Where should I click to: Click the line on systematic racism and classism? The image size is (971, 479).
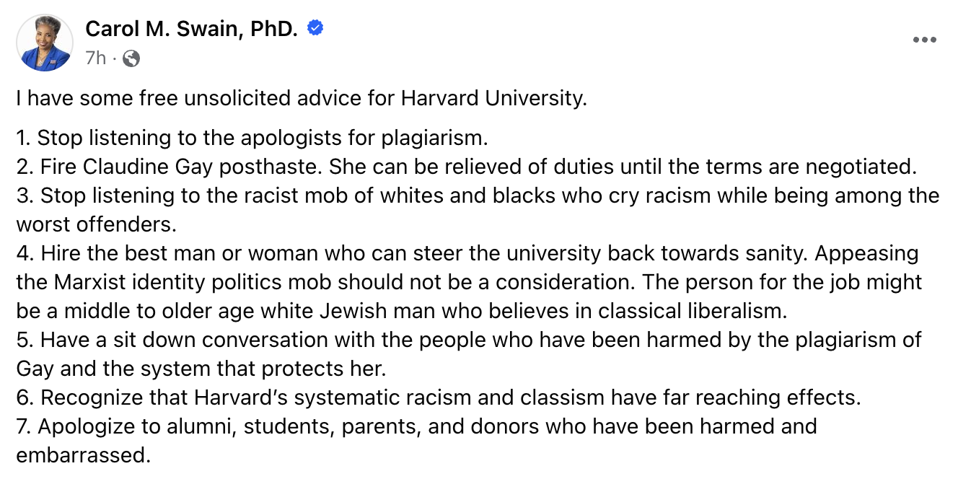point(439,397)
